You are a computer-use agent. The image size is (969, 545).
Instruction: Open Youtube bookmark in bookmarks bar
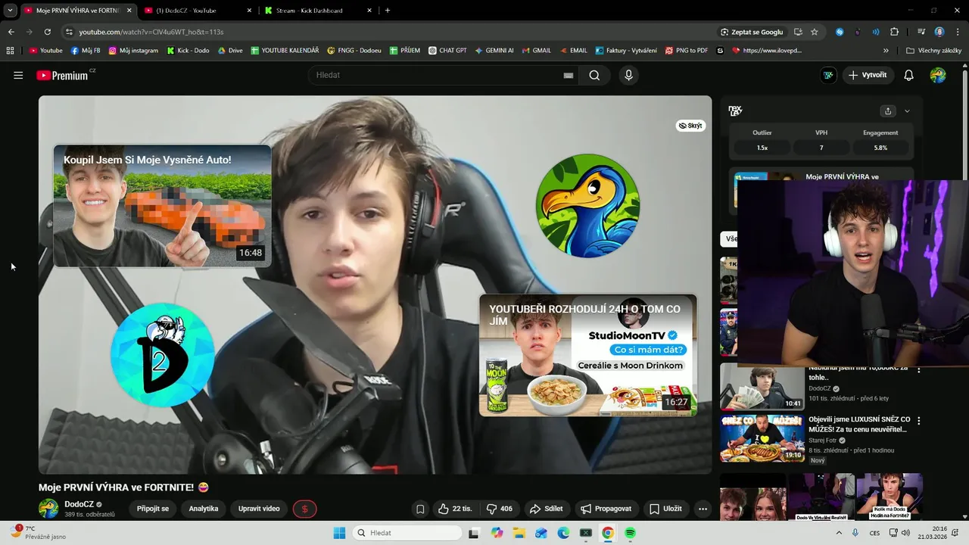(x=46, y=51)
